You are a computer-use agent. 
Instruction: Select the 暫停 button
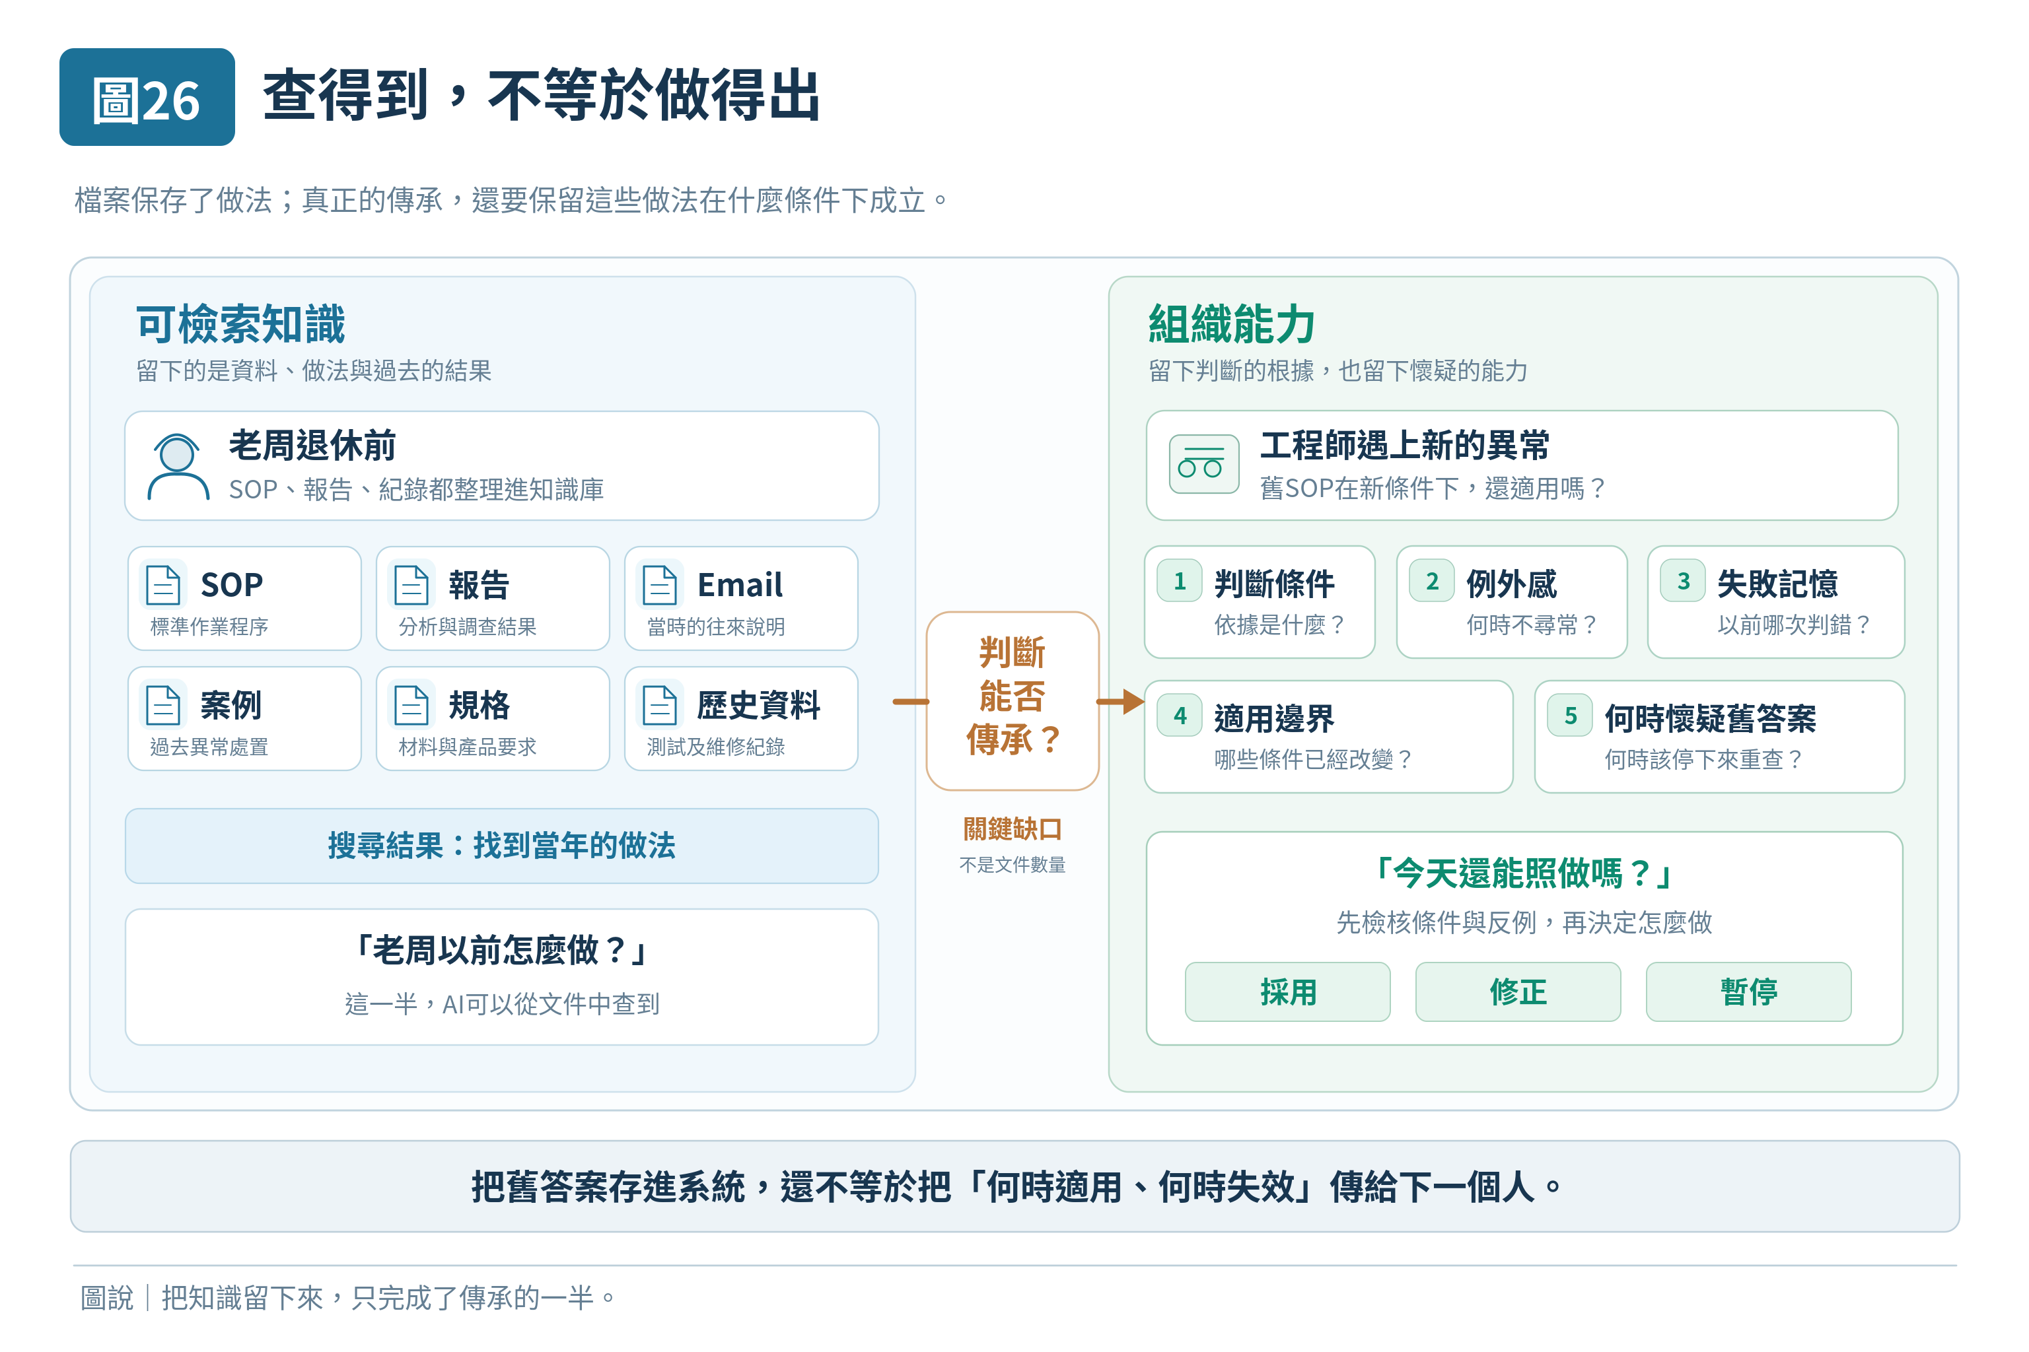coord(1748,992)
